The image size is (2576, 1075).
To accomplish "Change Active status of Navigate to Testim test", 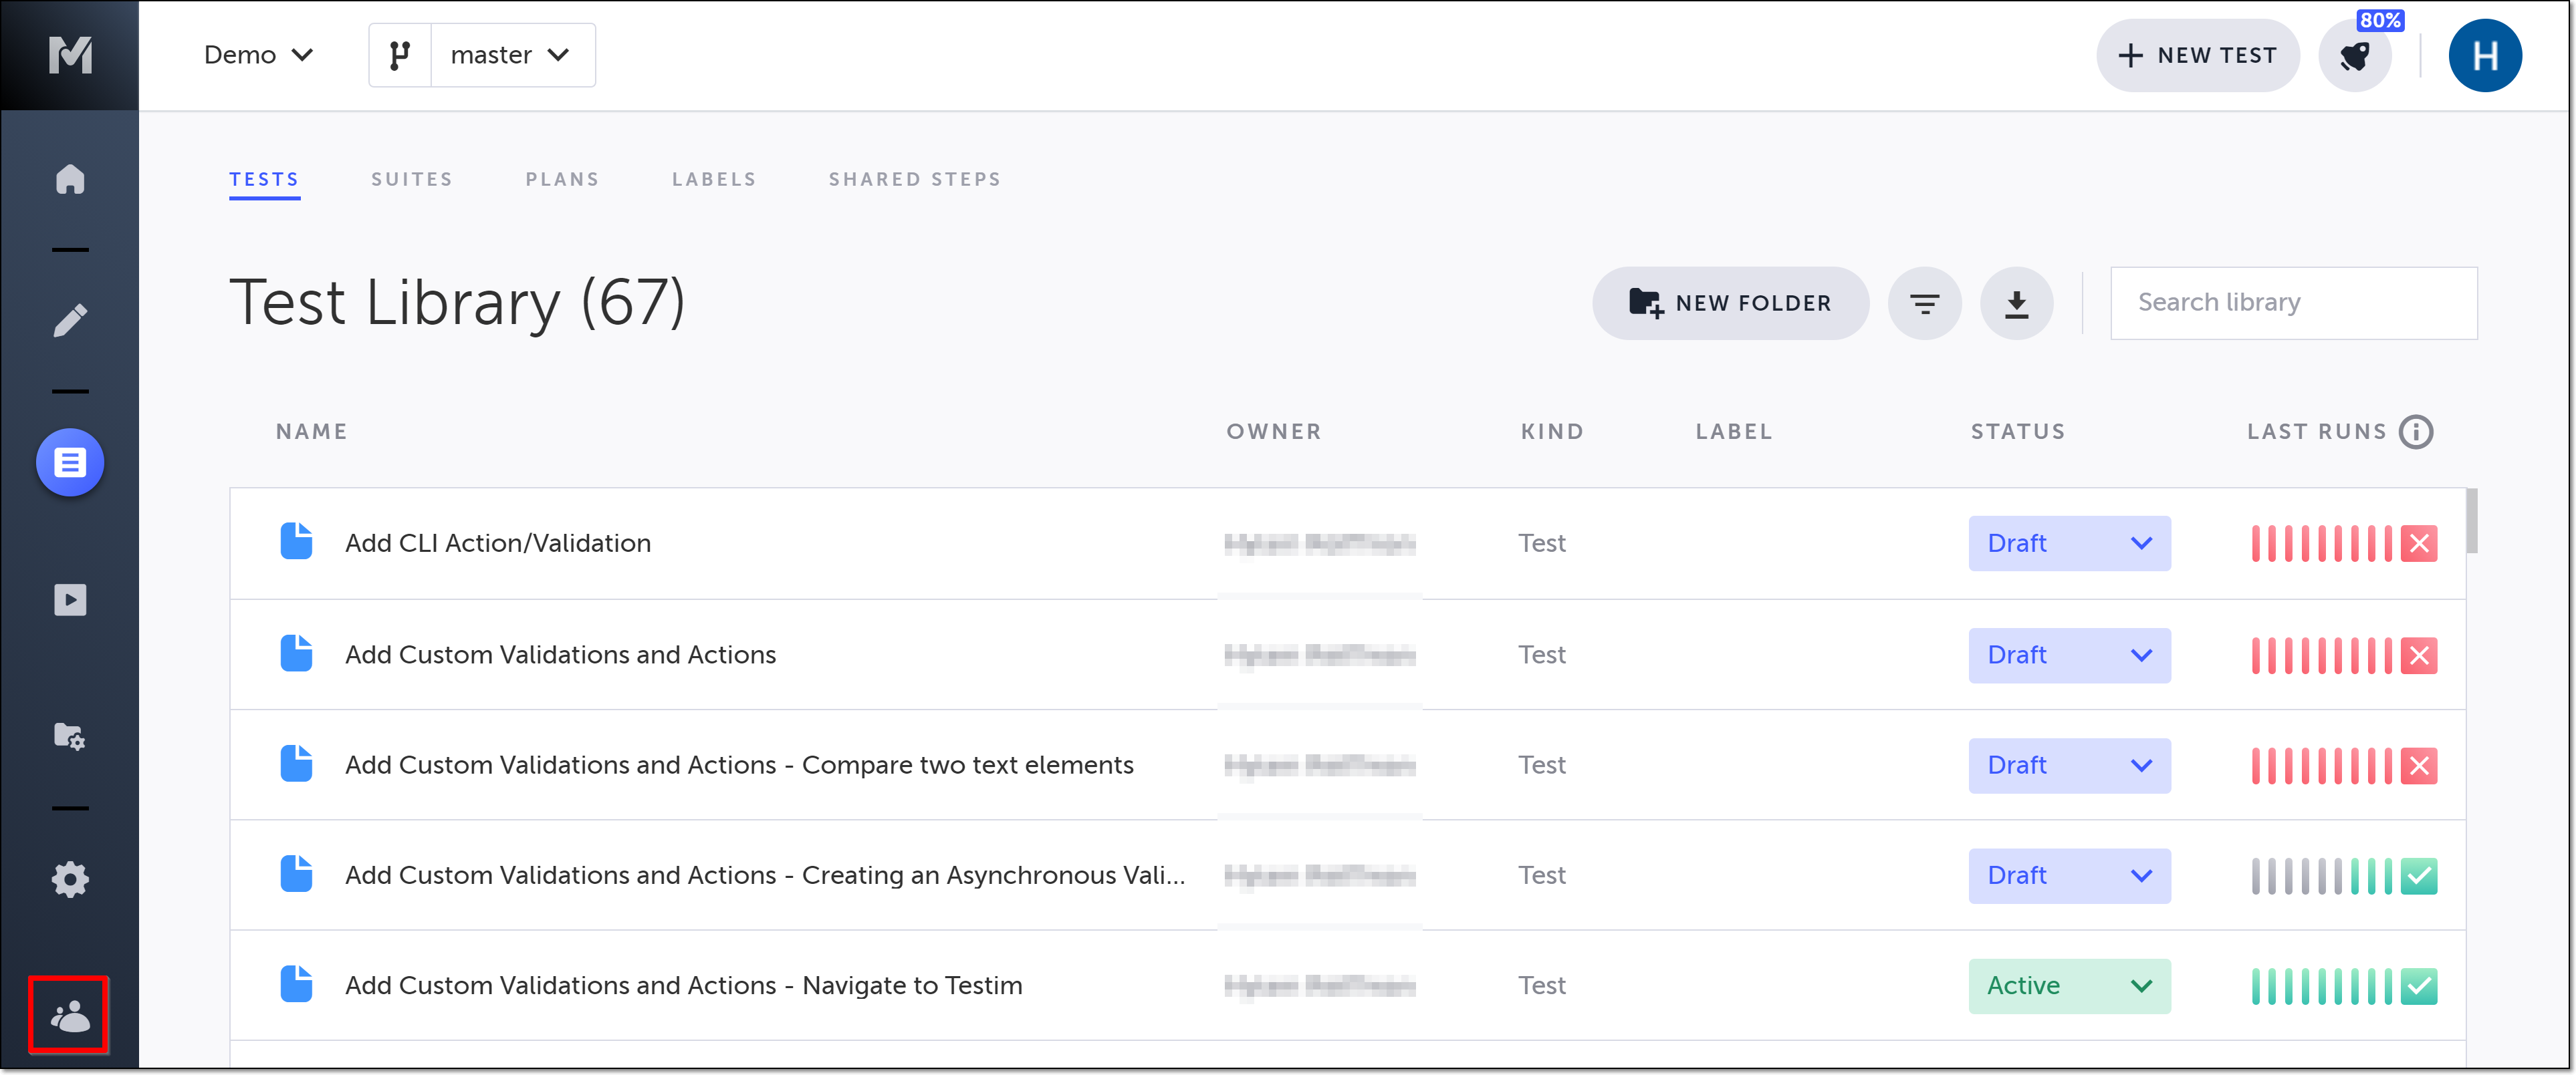I will tap(2068, 985).
